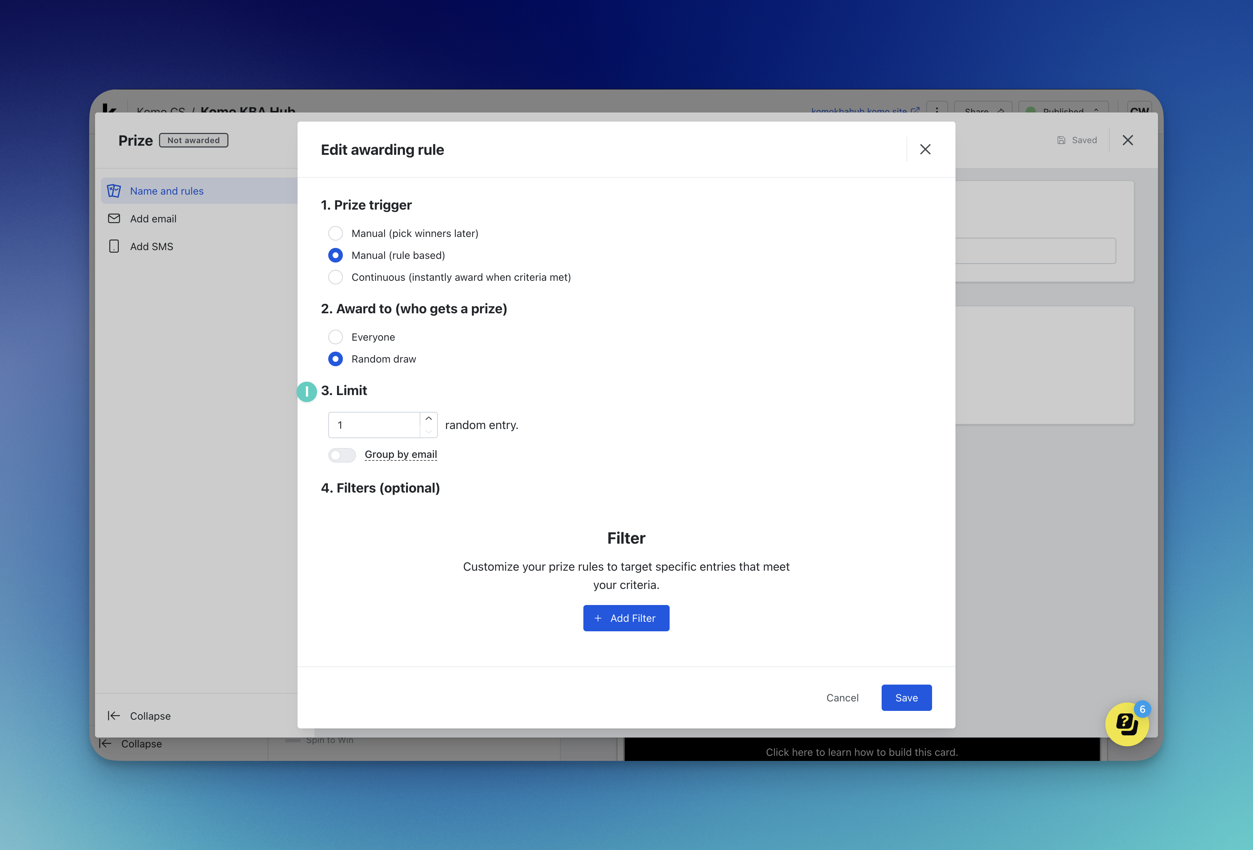Click the Add Filter button
1253x850 pixels.
point(626,619)
